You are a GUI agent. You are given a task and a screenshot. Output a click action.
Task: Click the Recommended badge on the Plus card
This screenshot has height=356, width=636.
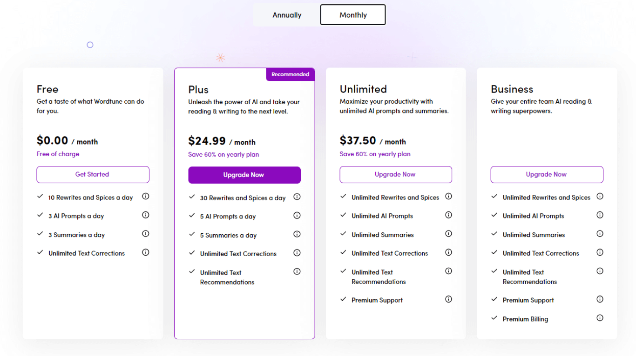coord(290,74)
